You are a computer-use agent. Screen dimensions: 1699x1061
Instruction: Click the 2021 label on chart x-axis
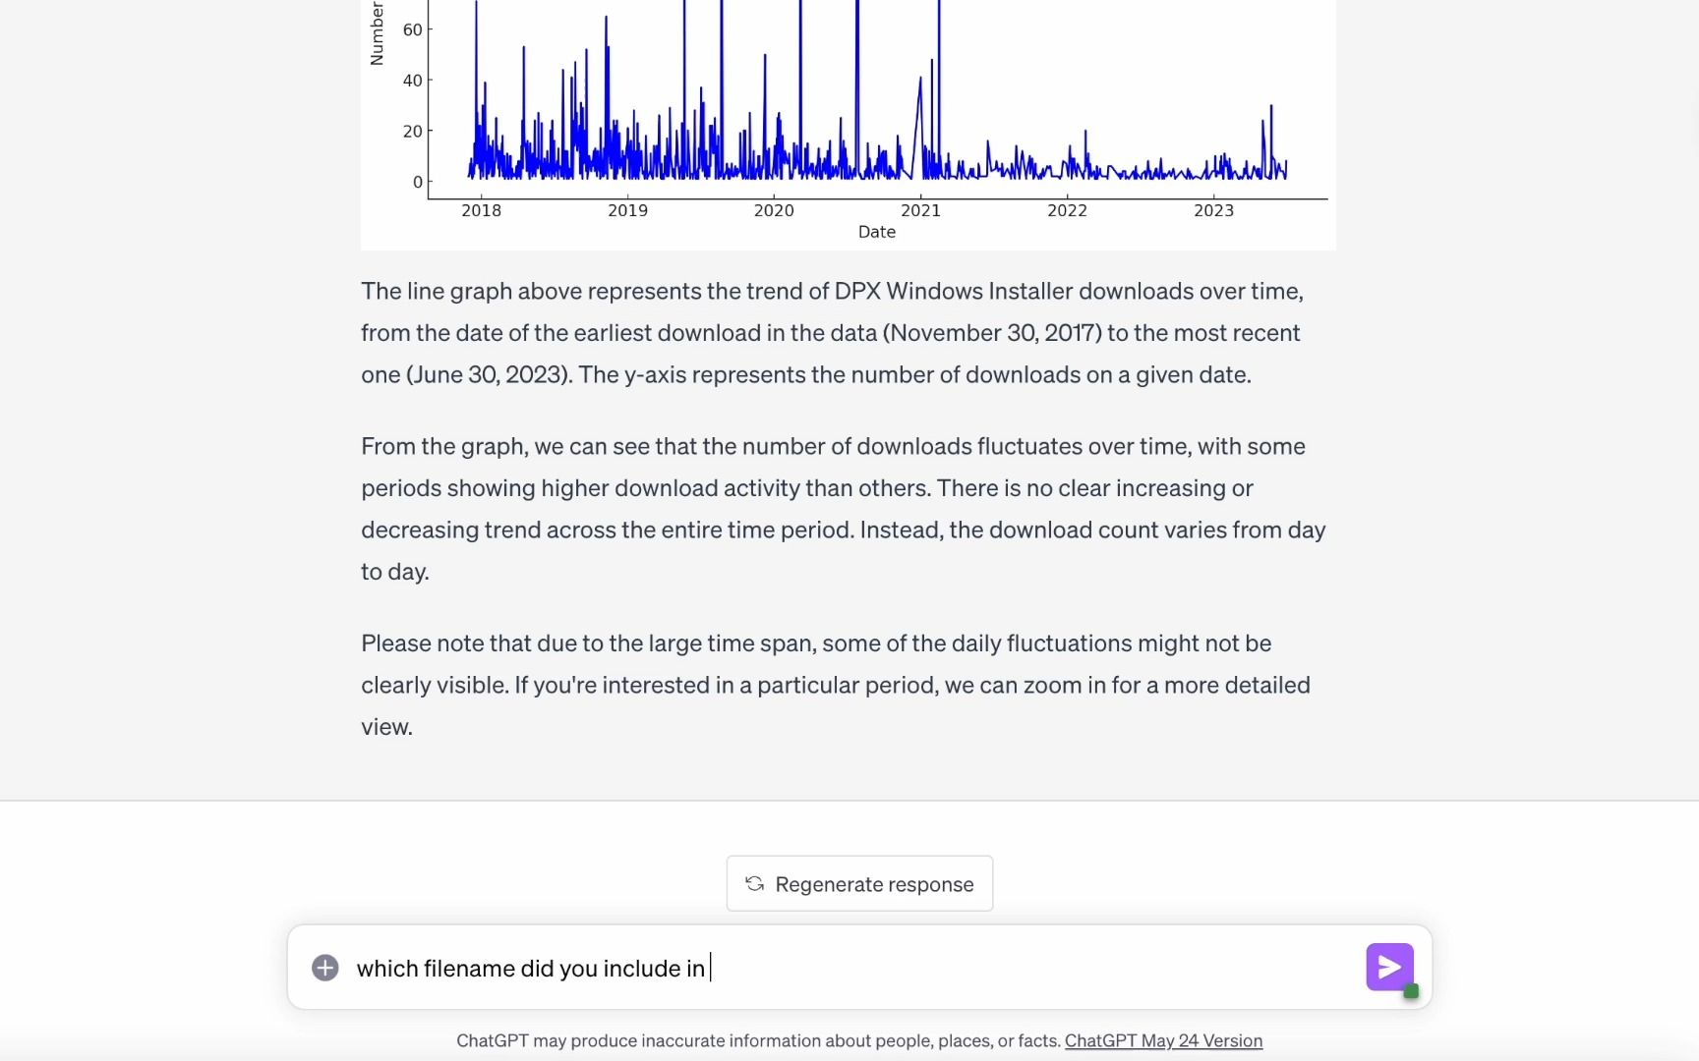click(920, 210)
